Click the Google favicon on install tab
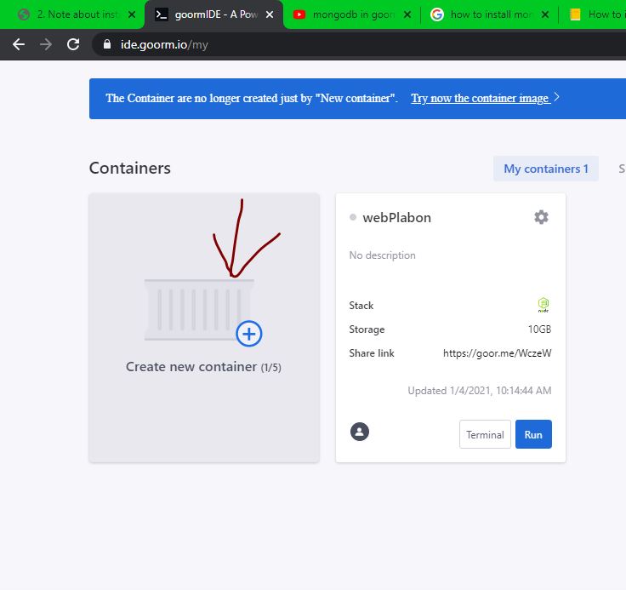This screenshot has height=590, width=626. coord(437,14)
